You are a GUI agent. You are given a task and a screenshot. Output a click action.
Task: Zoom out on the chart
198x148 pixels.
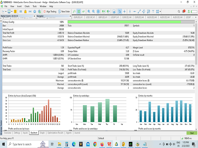[93, 12]
